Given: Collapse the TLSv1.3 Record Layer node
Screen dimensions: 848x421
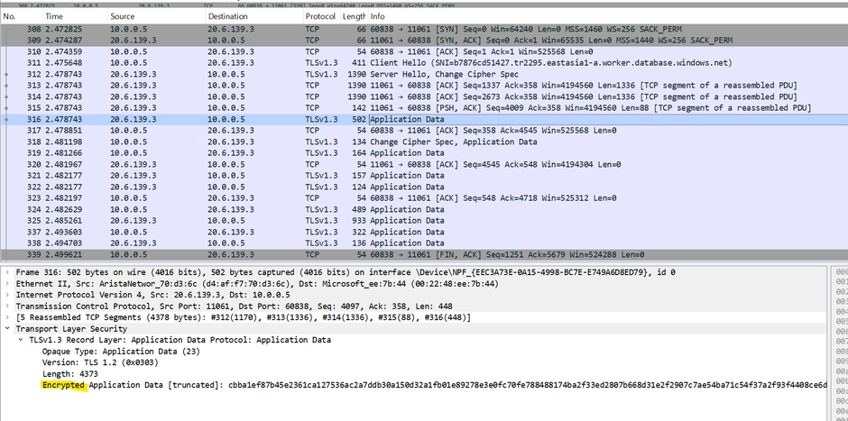Looking at the screenshot, I should click(21, 340).
